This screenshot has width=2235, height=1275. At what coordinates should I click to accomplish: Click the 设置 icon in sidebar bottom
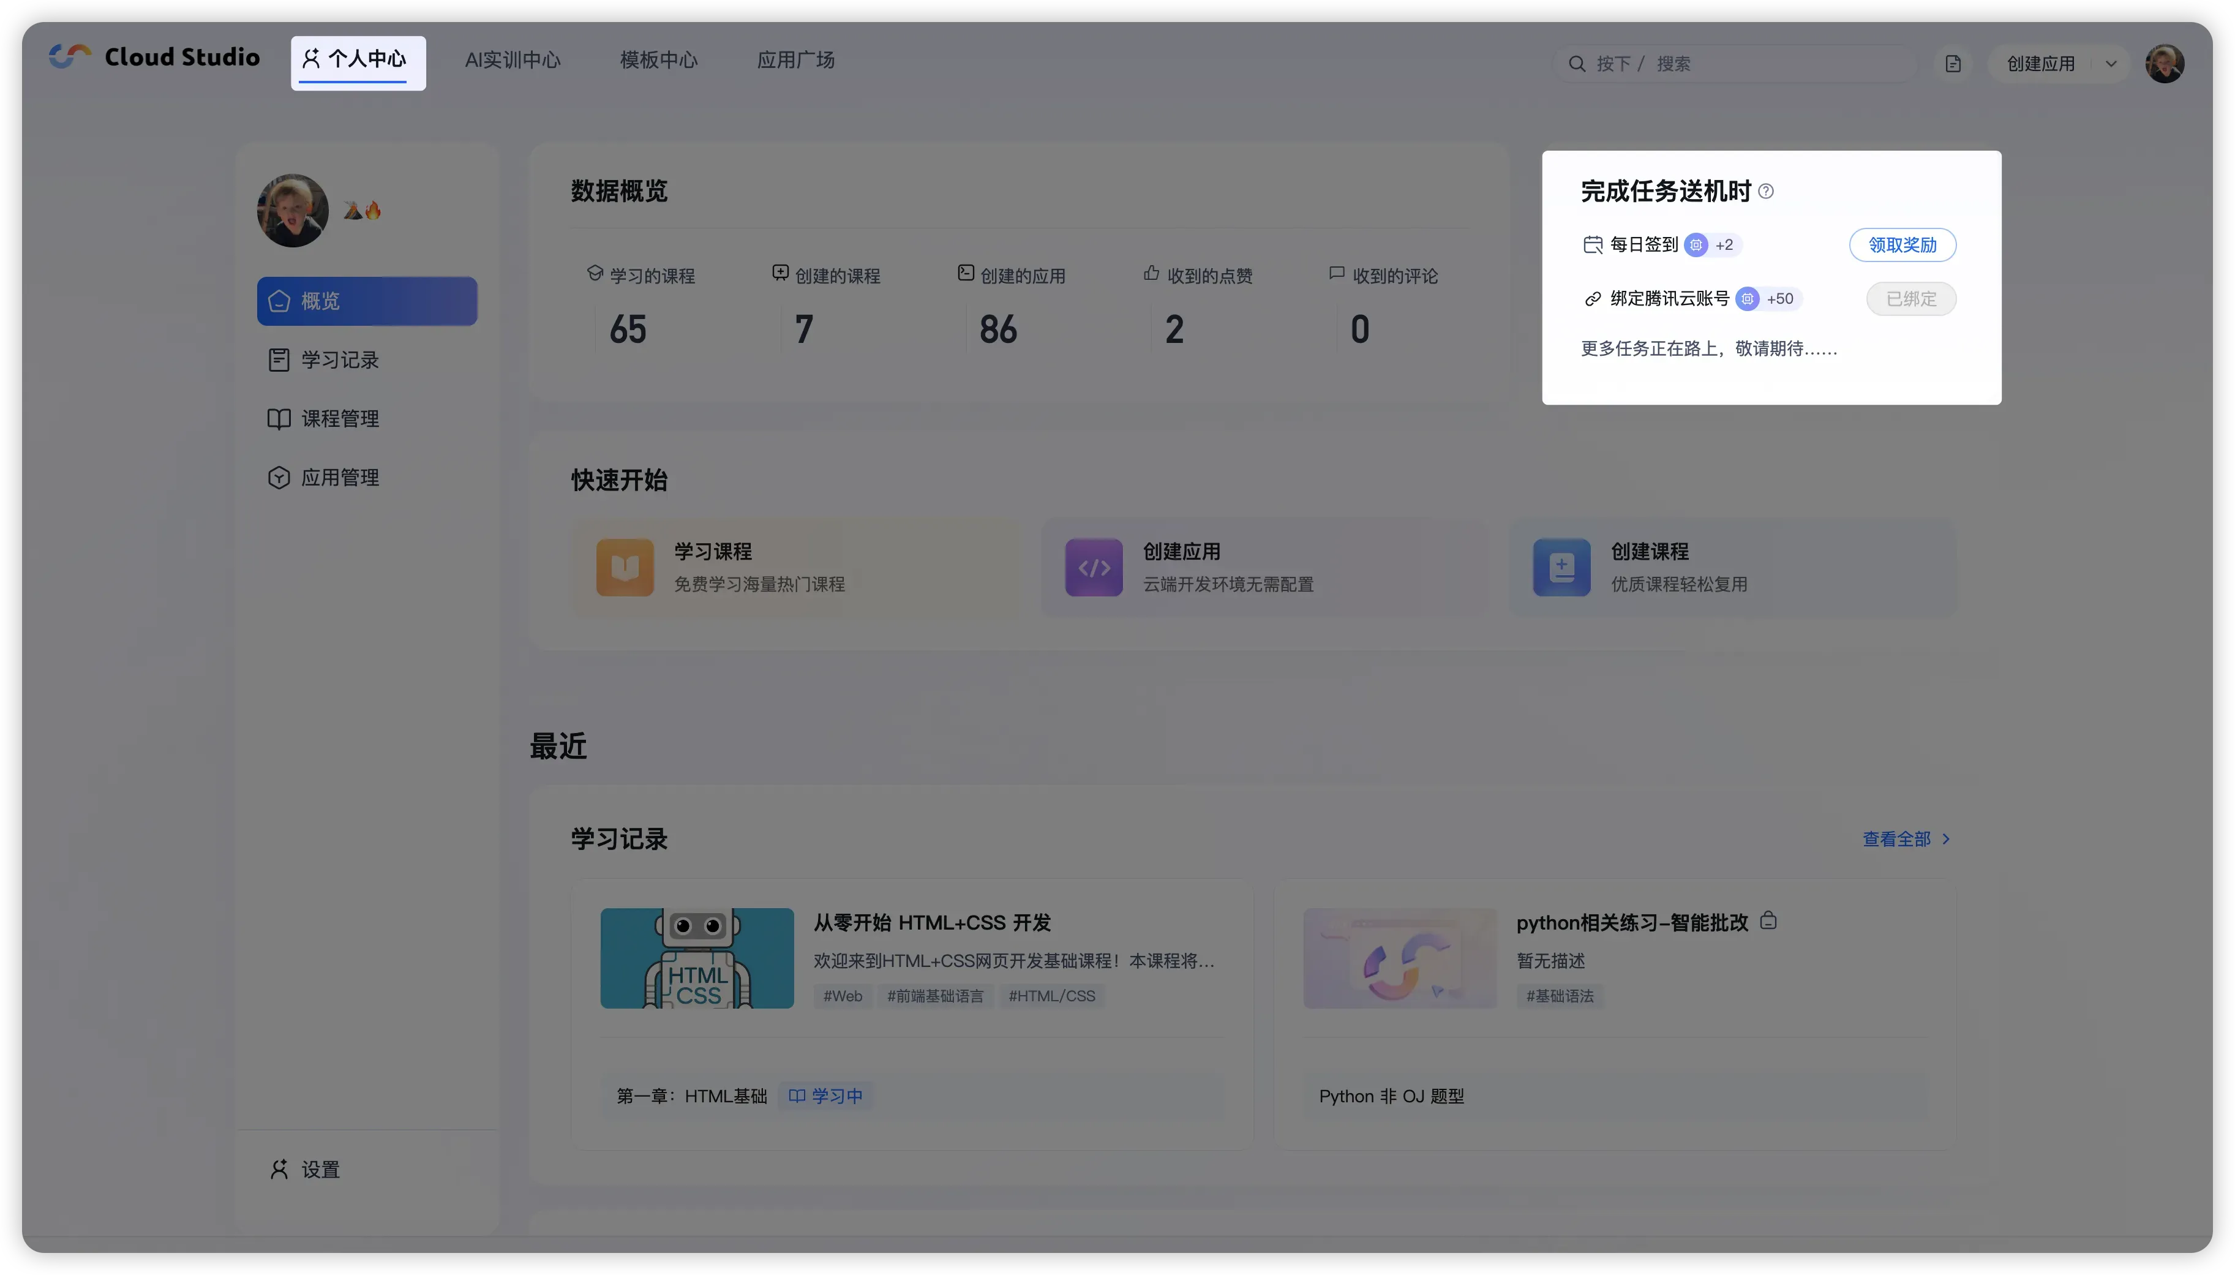[x=279, y=1169]
